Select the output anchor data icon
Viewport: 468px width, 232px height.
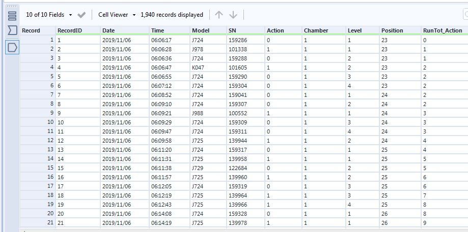(12, 47)
